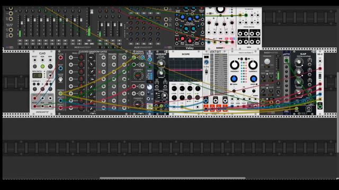Screen dimensions: 339x190
Task: Toggle the slide switch on dIKT@T module
Action: 207,72
